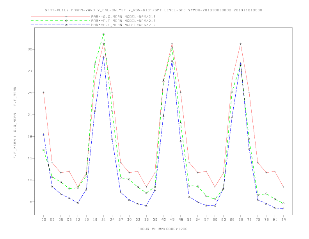Click blue triangle marker at hour 00
This screenshot has height=239, width=309.
tap(44, 135)
